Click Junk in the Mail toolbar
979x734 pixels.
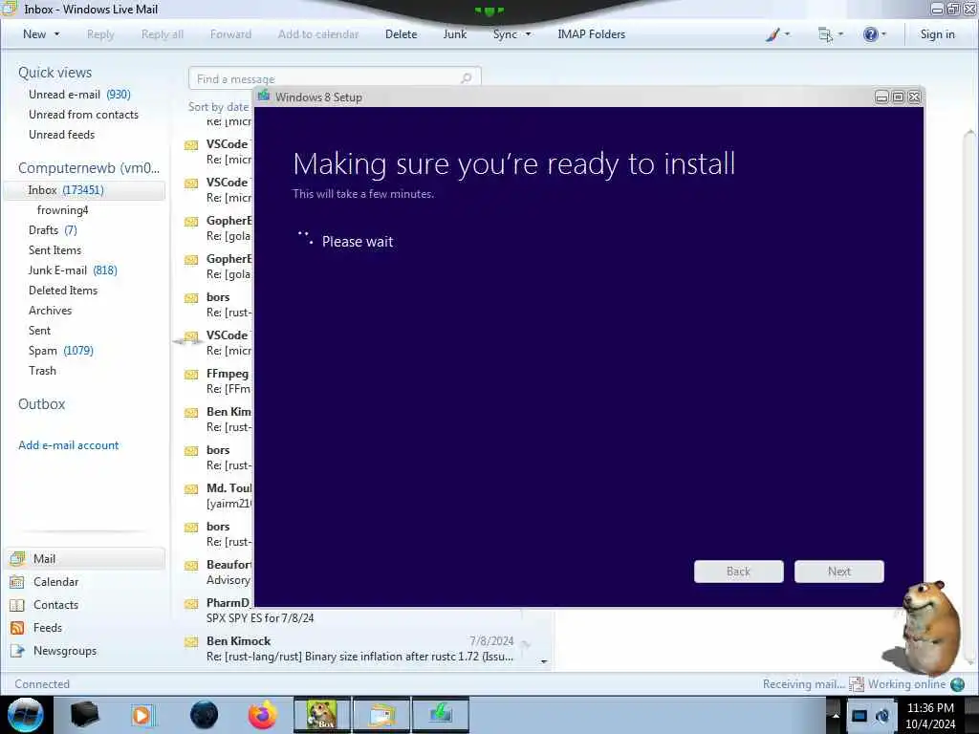(x=454, y=34)
